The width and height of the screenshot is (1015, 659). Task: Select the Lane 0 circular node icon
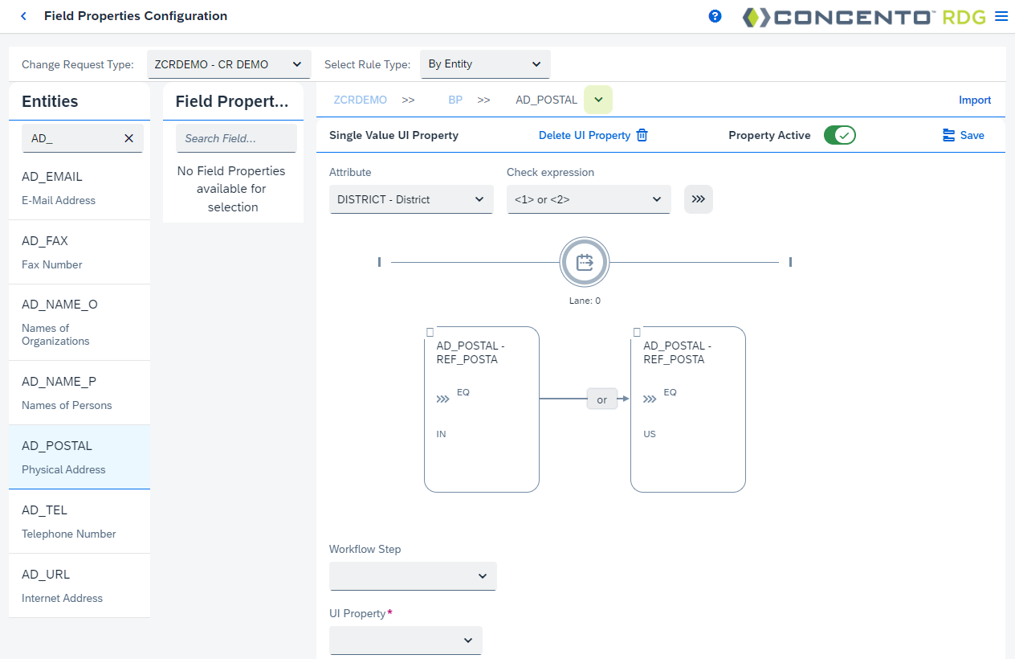pos(585,262)
